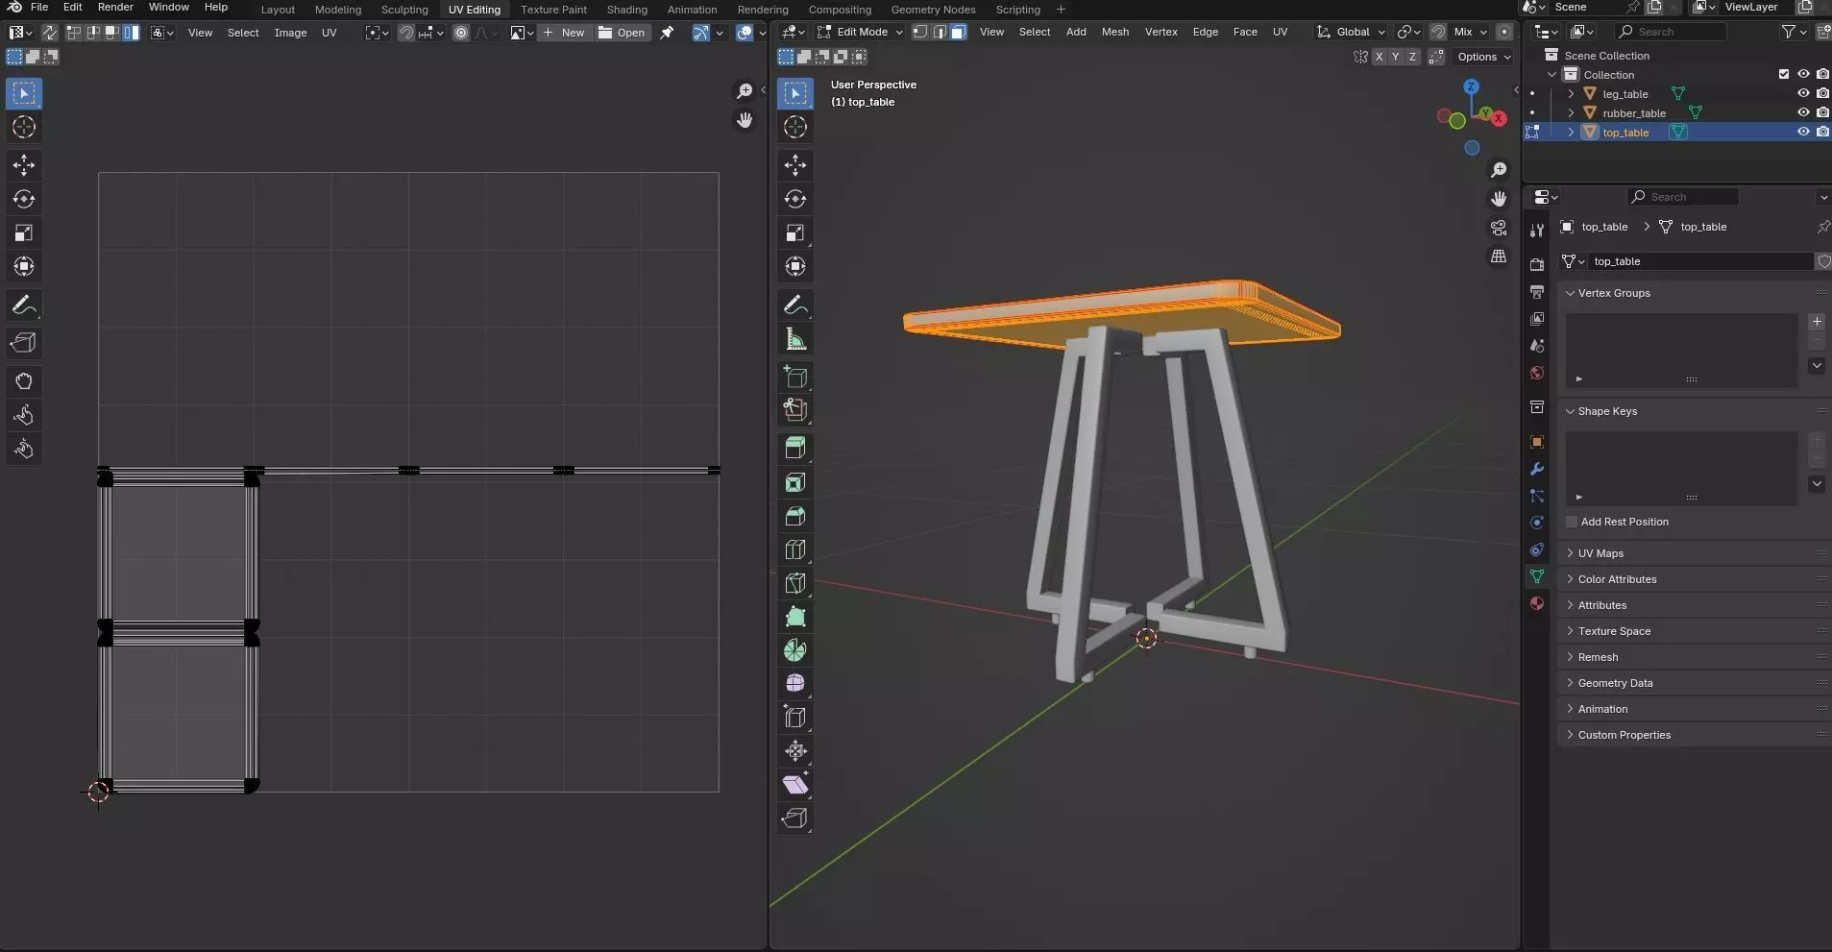Select the Extrude Region tool
The image size is (1832, 952).
click(795, 449)
